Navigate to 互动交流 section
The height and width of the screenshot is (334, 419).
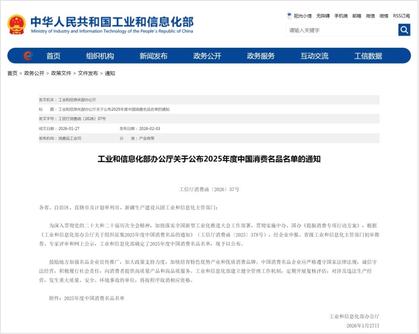pyautogui.click(x=314, y=56)
